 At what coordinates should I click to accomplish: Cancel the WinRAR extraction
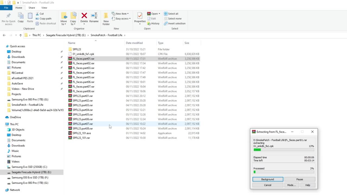[x=268, y=185]
